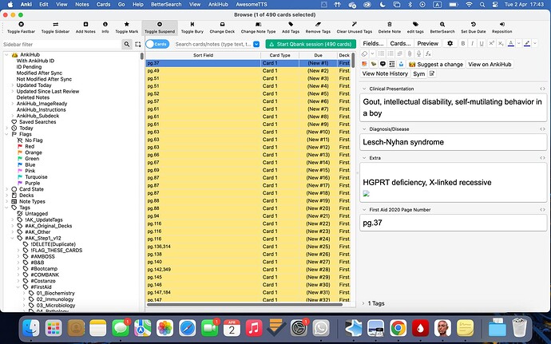Screen dimensions: 551x344
Task: Open Add Notes from toolbar
Action: click(x=85, y=24)
